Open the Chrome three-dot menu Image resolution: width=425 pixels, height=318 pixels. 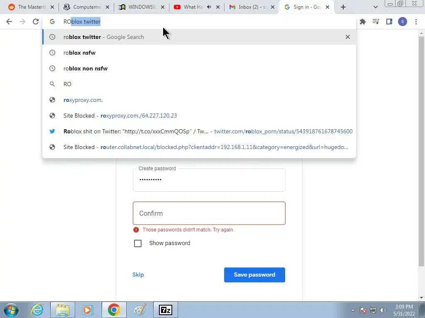(x=416, y=22)
